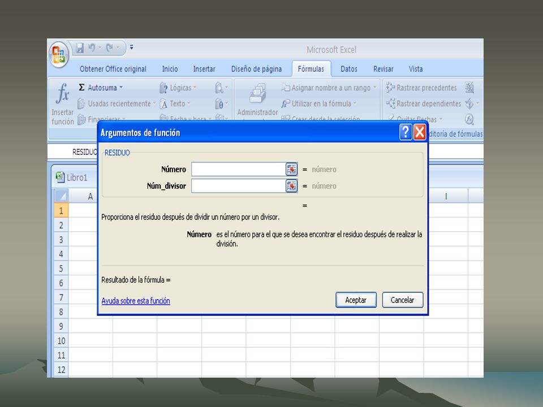Select column I header
This screenshot has height=407, width=543.
pyautogui.click(x=446, y=197)
